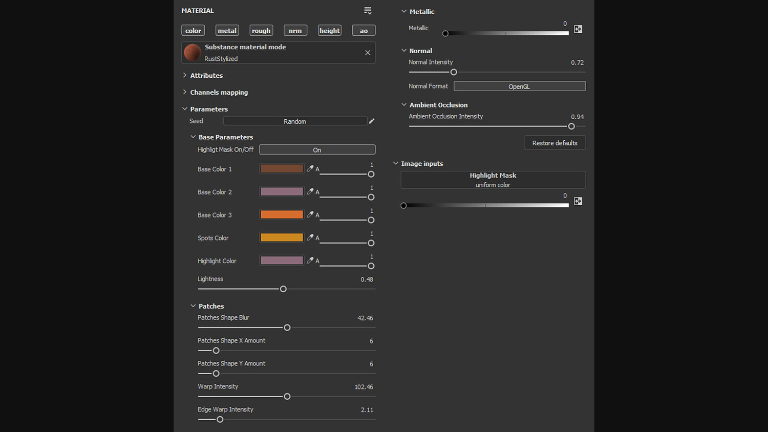Toggle the metal channel button

227,31
